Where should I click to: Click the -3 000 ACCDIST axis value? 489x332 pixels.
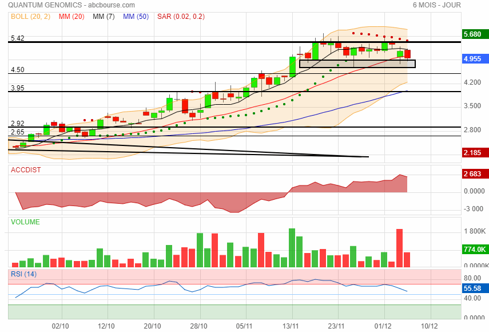pos(474,209)
